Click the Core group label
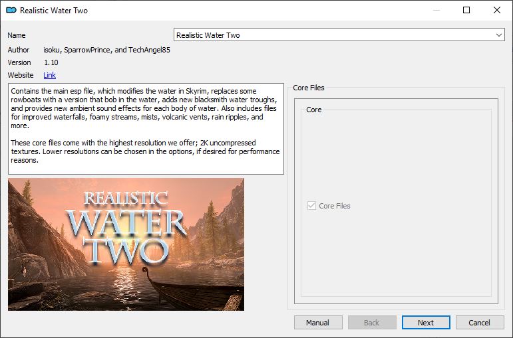The width and height of the screenshot is (513, 338). tap(314, 110)
